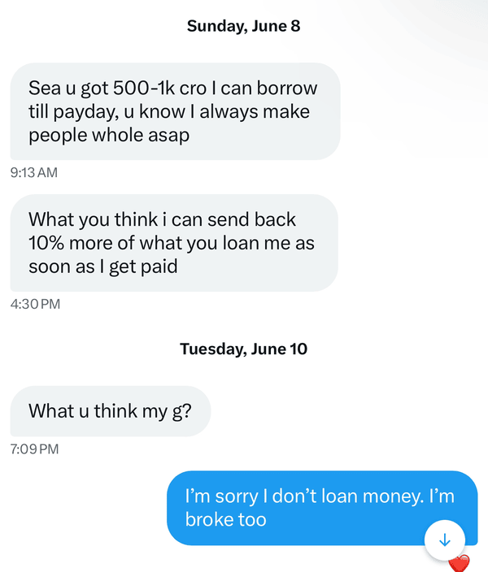Image resolution: width=488 pixels, height=572 pixels.
Task: Click the 'Tuesday, June 10' date header
Action: point(243,349)
